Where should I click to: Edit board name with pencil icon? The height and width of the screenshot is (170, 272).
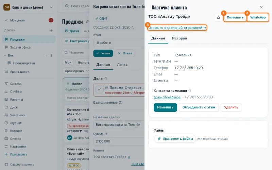[x=87, y=22]
